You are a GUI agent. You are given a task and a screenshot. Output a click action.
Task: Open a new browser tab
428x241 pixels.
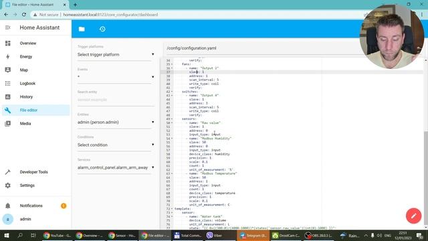75,5
